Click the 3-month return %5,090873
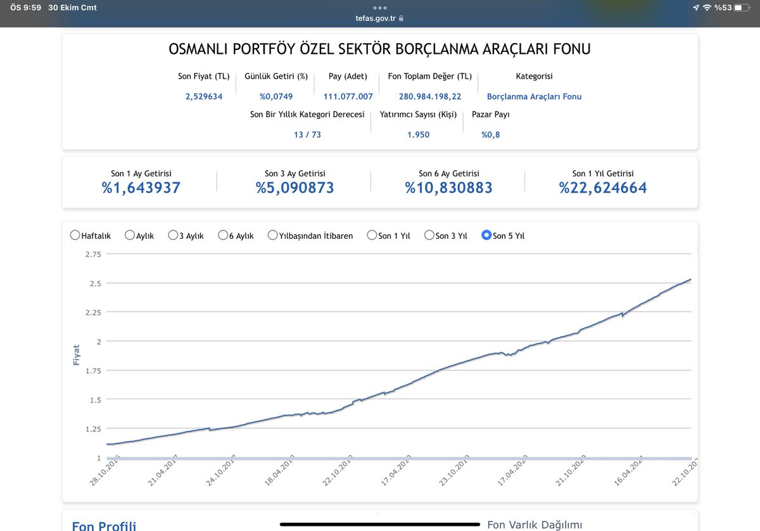 (295, 188)
